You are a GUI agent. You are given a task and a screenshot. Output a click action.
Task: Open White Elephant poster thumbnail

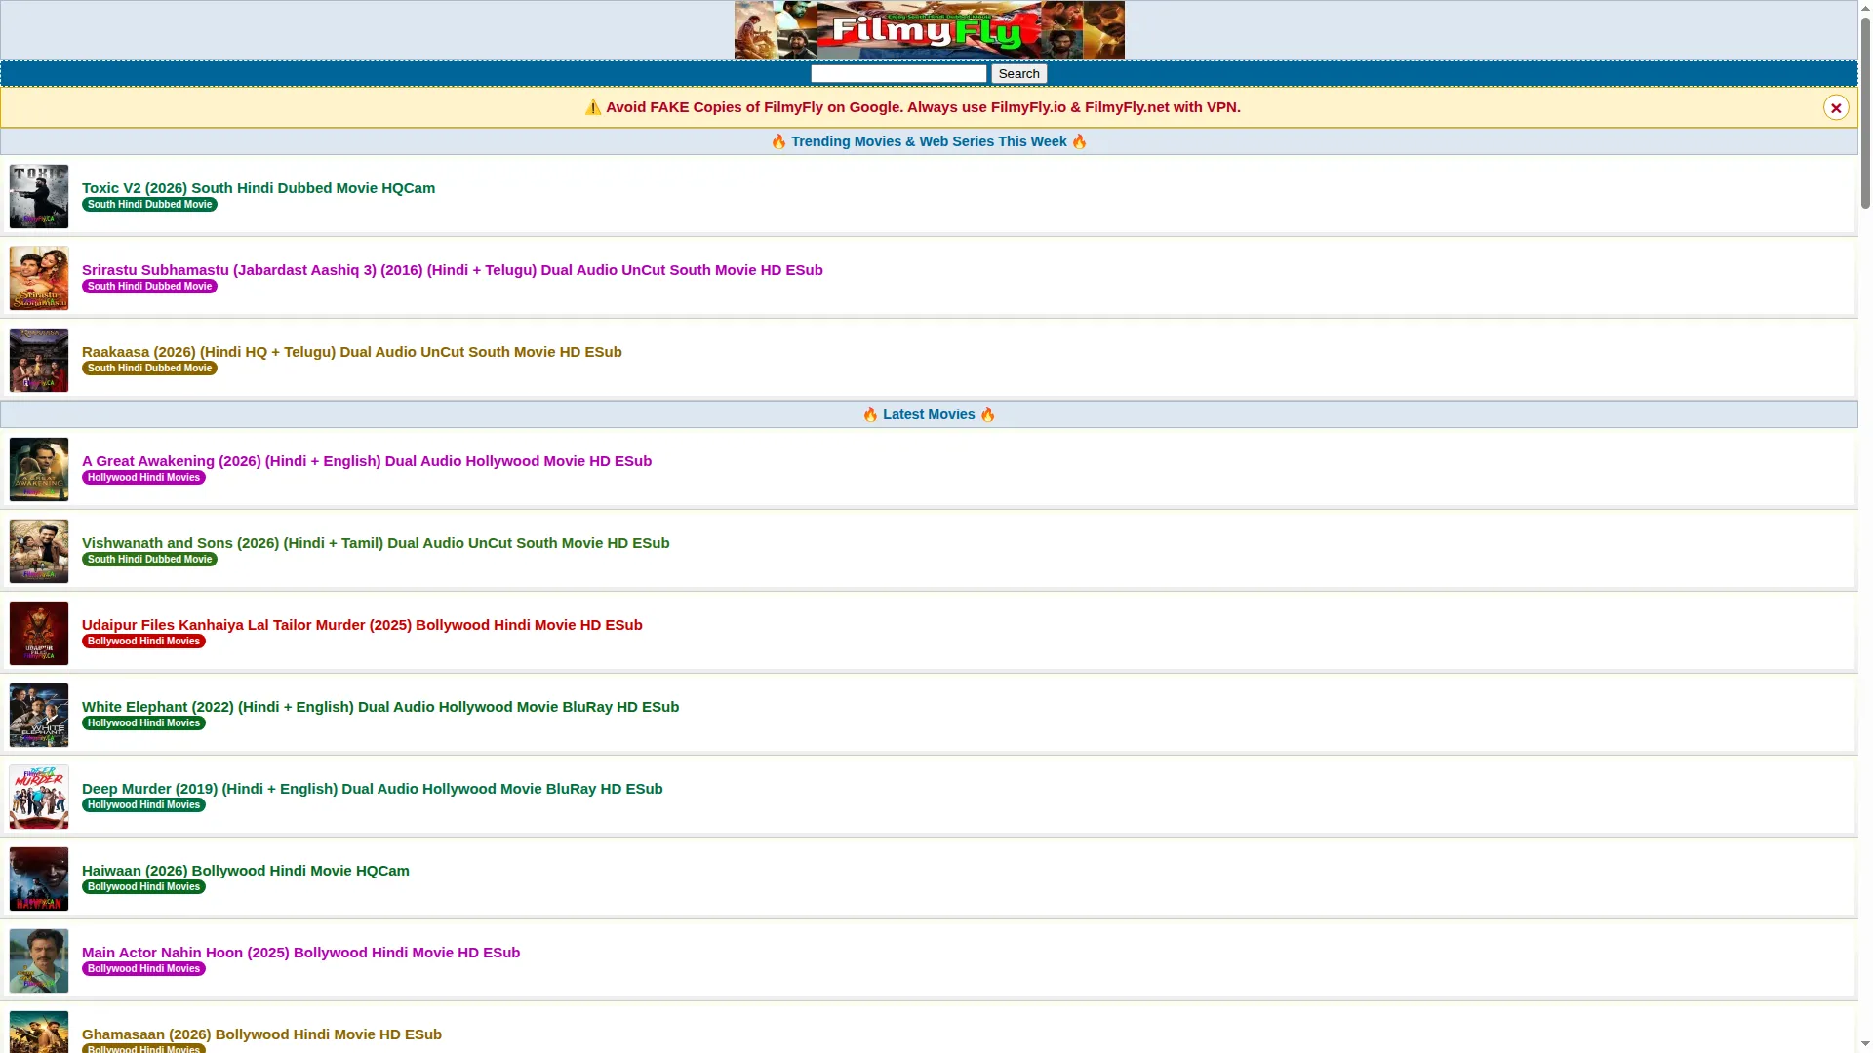(39, 715)
